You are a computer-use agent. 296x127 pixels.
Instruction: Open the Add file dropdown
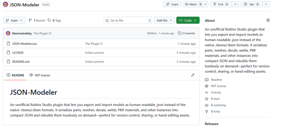[x=164, y=20]
